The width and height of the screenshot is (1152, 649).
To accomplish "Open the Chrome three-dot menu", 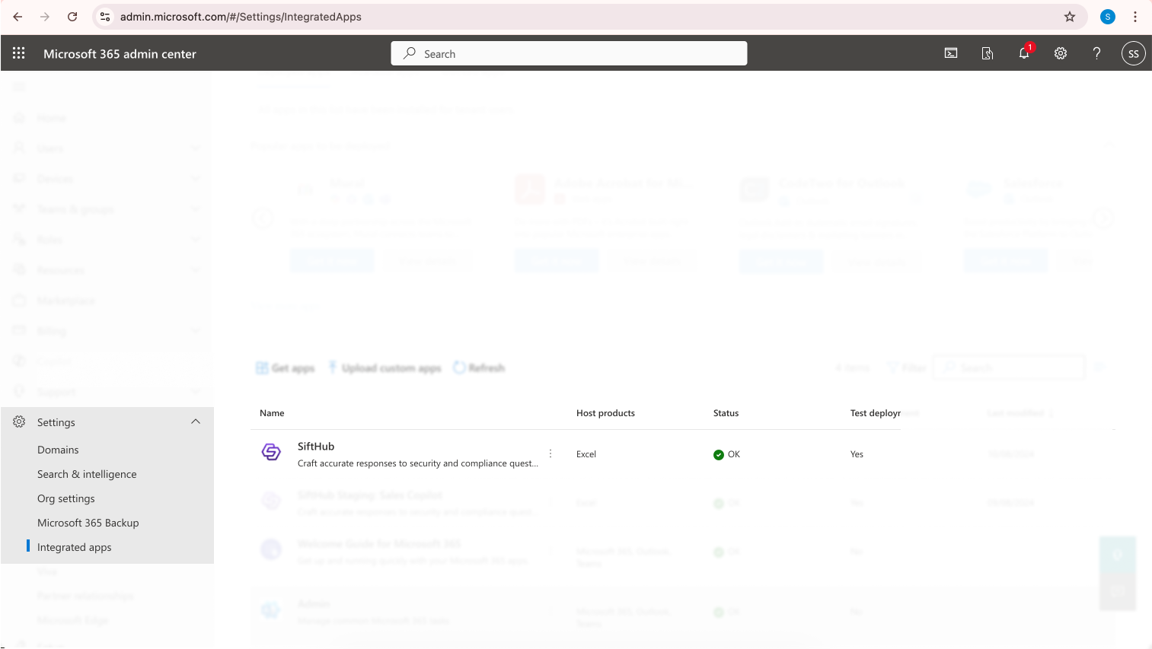I will coord(1135,17).
